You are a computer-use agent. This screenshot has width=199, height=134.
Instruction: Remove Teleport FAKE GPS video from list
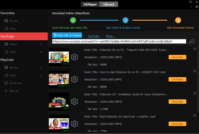(x=194, y=49)
